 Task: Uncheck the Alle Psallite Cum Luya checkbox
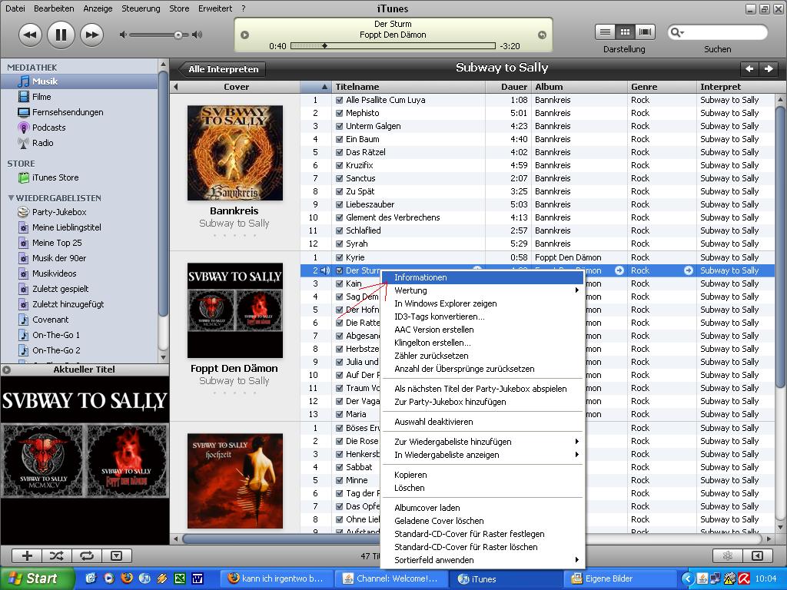[x=339, y=101]
